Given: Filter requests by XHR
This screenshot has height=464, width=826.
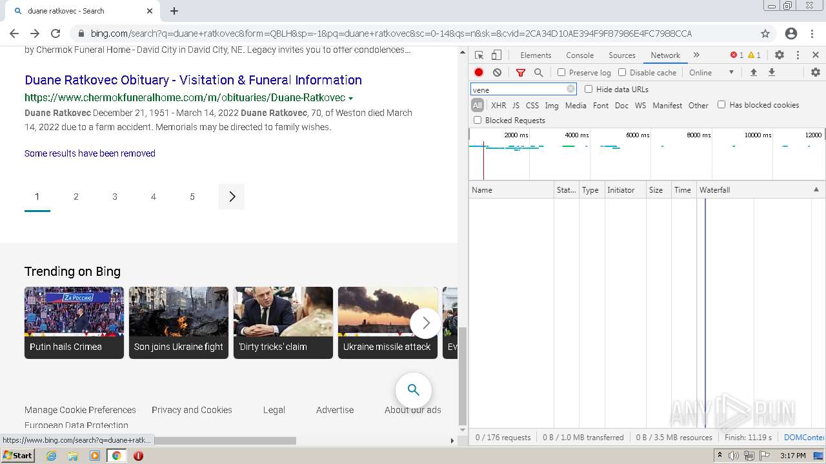Looking at the screenshot, I should [x=499, y=105].
